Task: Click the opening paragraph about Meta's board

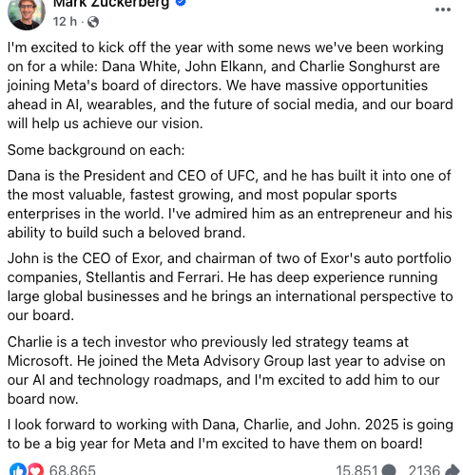Action: click(230, 85)
